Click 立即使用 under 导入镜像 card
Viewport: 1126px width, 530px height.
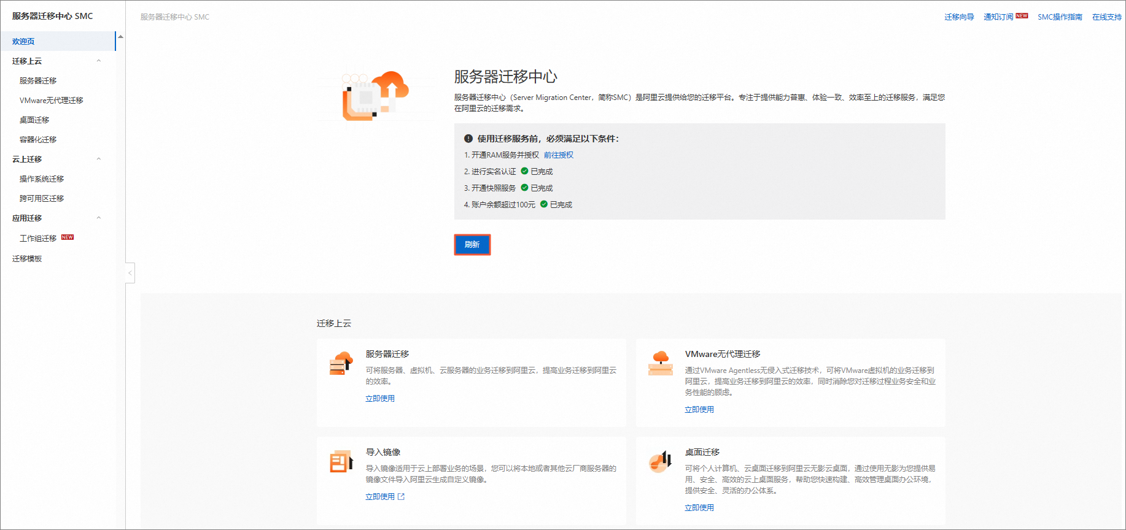(380, 497)
